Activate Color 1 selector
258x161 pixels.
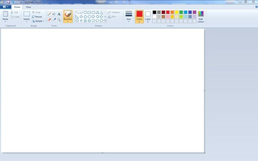click(x=139, y=17)
